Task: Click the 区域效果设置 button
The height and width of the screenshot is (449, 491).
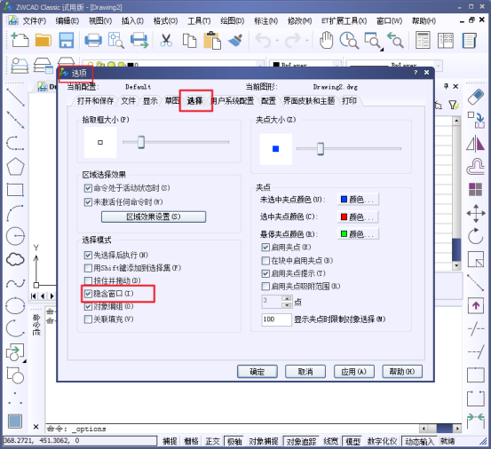Action: pos(154,217)
